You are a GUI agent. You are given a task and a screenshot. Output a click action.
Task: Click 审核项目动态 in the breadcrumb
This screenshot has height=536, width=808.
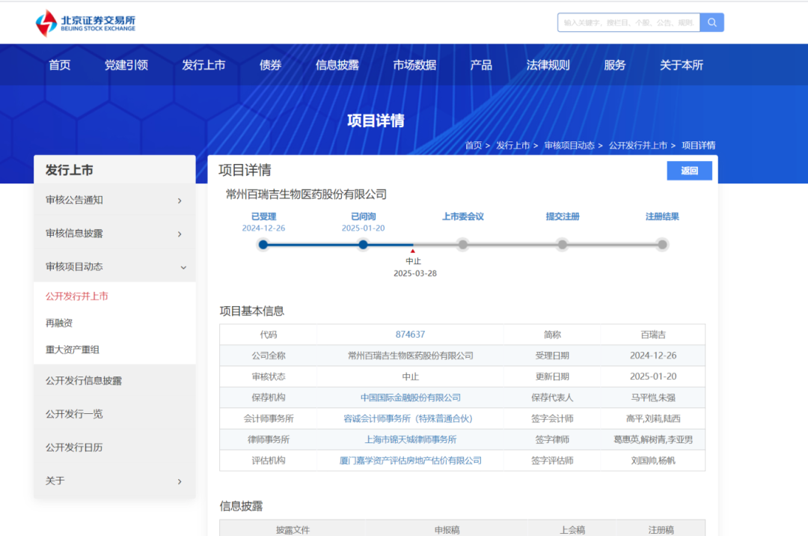569,145
